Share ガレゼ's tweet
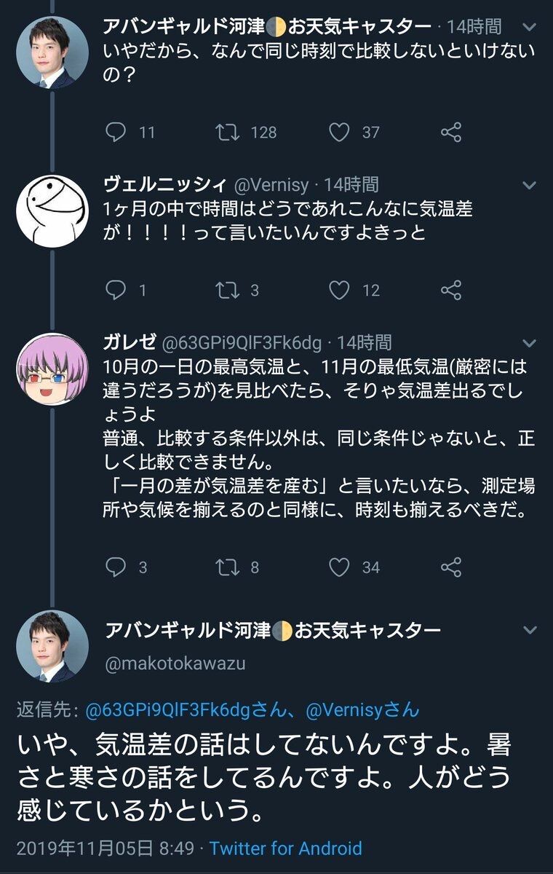 [x=451, y=567]
